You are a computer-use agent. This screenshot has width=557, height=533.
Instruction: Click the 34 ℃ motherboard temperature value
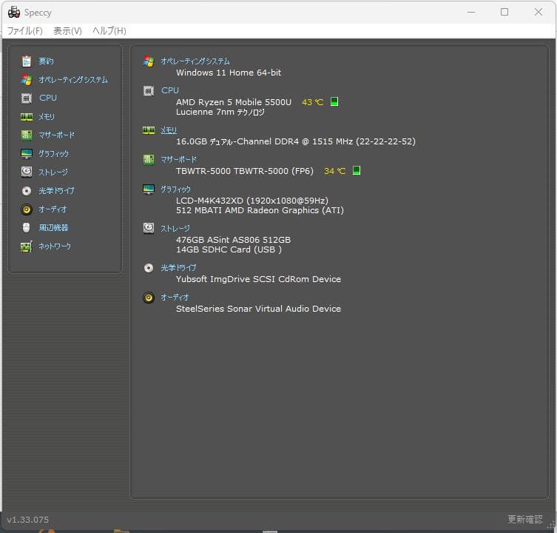(334, 171)
